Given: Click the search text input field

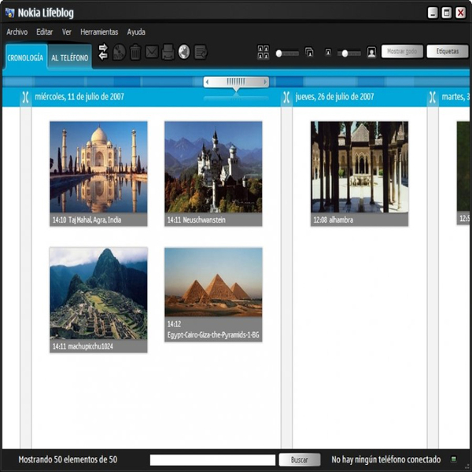Looking at the screenshot, I should pos(212,459).
